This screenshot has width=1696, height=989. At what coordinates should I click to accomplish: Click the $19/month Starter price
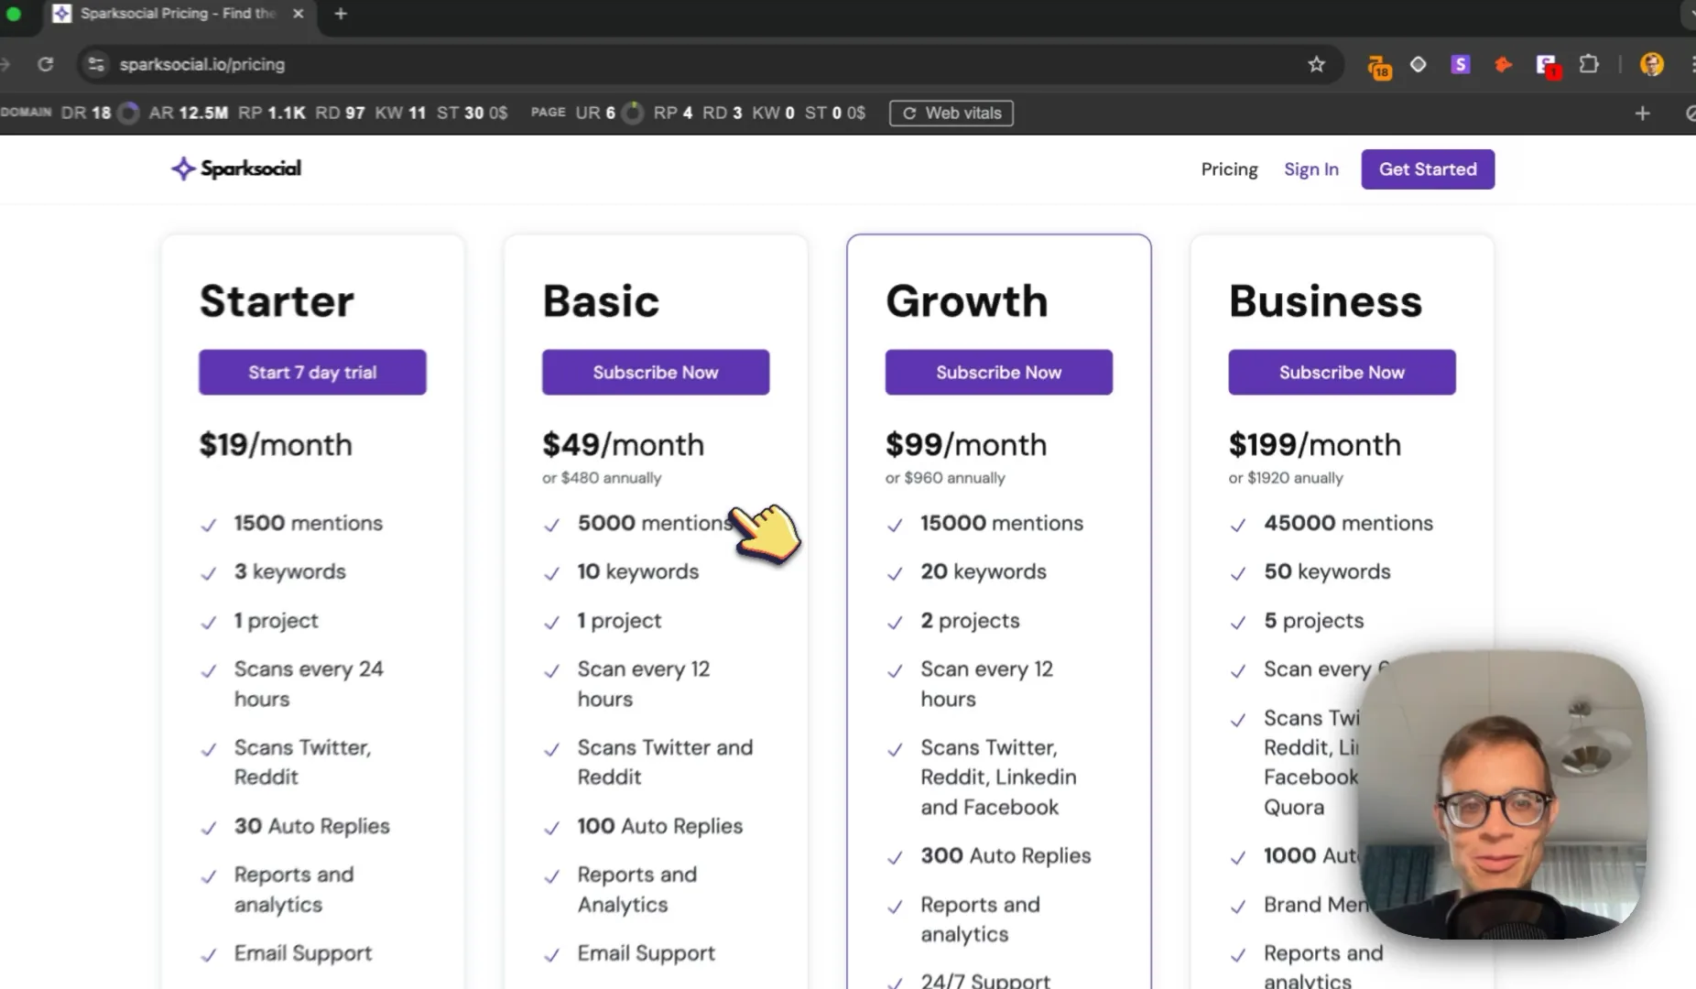click(276, 444)
